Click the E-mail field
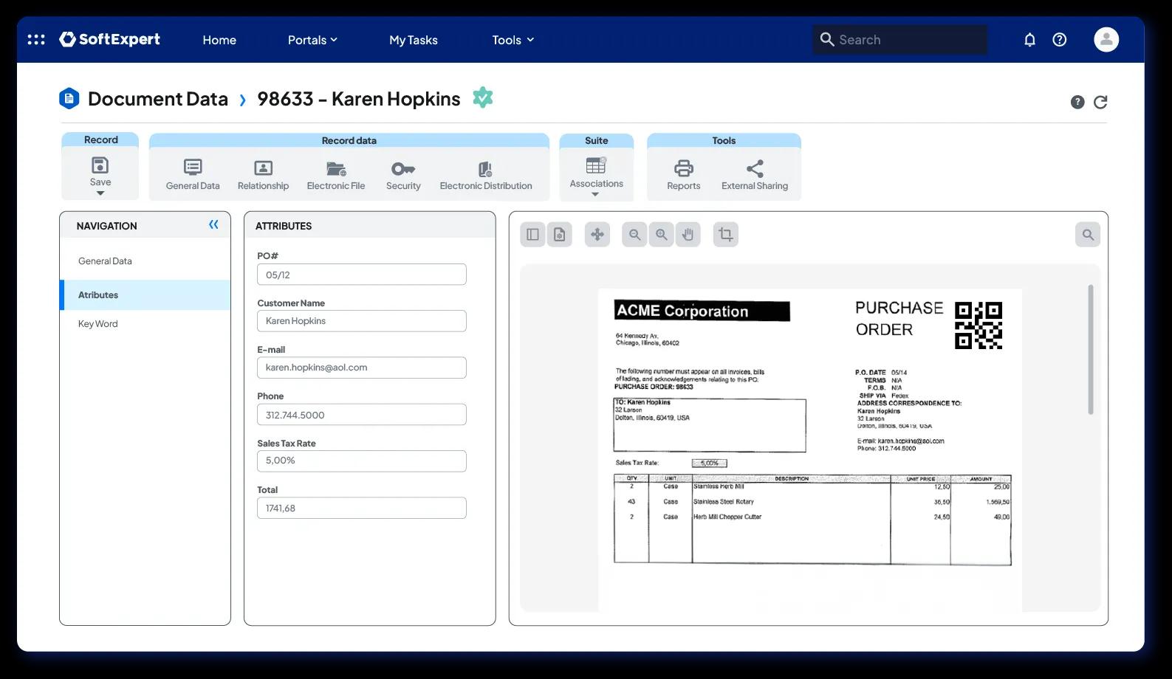Viewport: 1172px width, 679px height. [362, 368]
